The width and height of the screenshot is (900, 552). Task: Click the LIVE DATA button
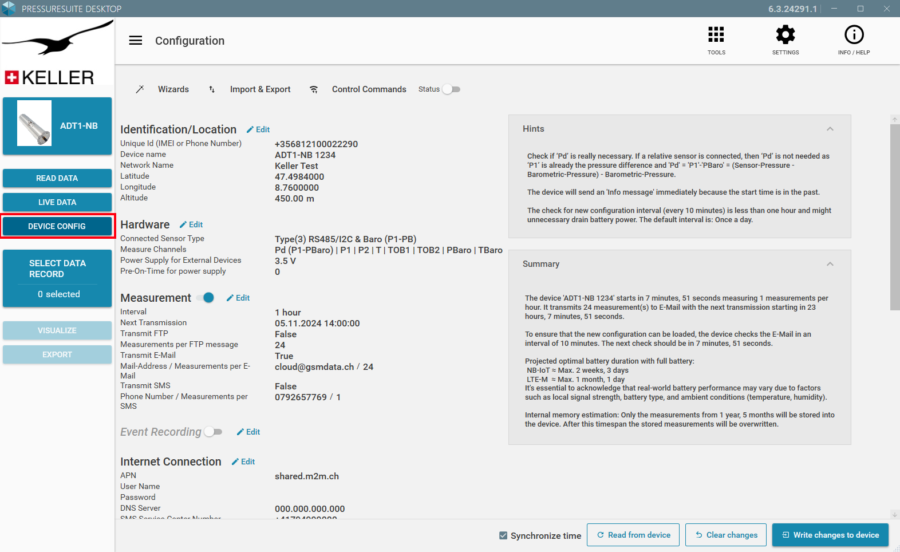(57, 202)
